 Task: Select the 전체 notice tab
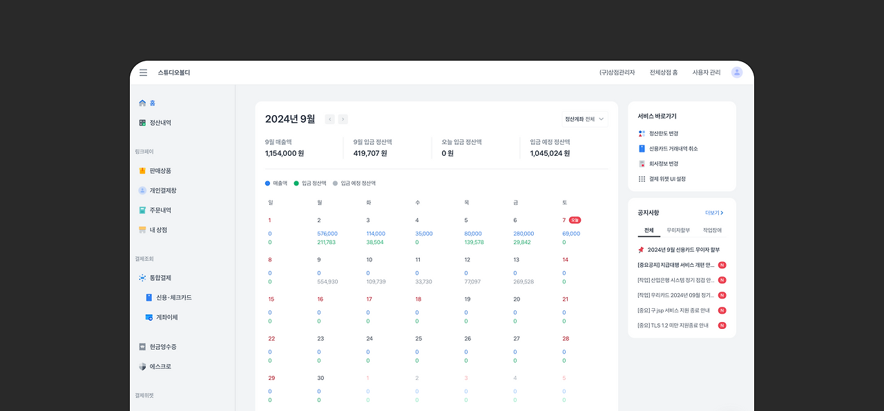tap(648, 230)
